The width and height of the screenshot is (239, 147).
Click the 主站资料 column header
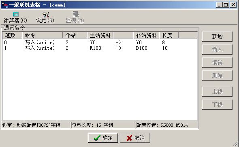(x=100, y=35)
